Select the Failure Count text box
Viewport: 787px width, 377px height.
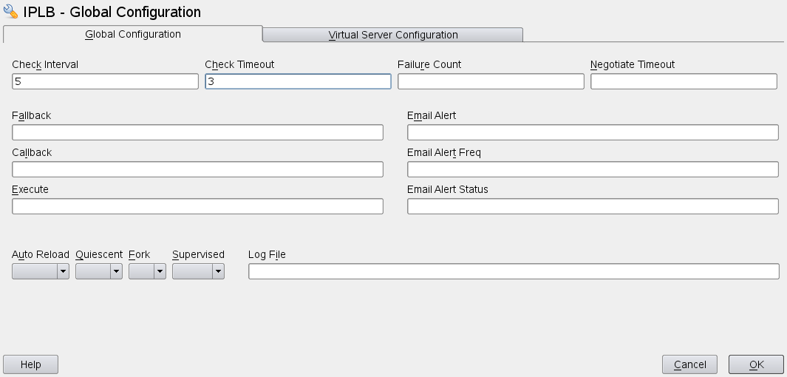(491, 81)
